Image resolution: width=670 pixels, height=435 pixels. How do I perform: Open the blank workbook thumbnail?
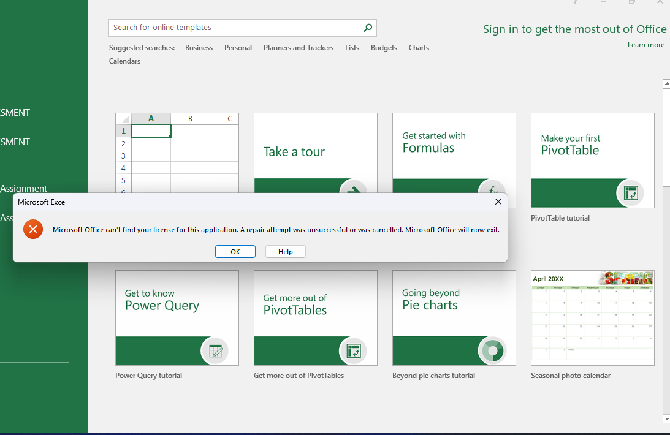(x=177, y=153)
